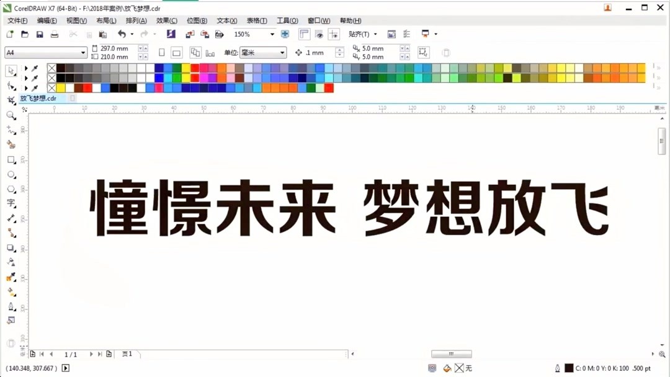
Task: Select the Pick tool
Action: 11,71
